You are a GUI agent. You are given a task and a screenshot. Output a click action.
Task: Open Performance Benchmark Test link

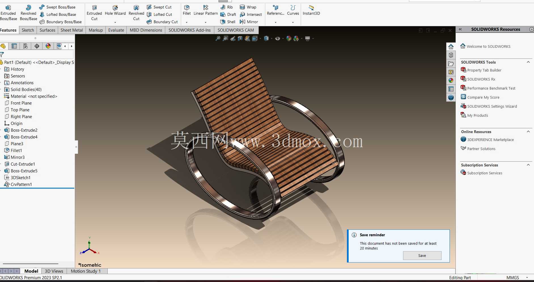[488, 88]
